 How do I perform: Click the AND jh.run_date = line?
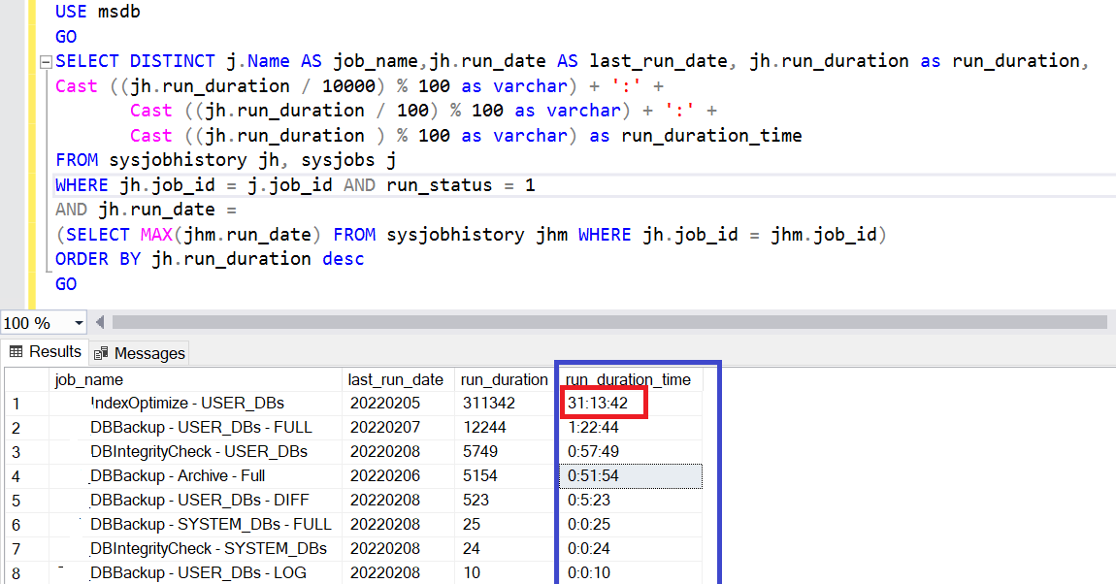pos(146,210)
